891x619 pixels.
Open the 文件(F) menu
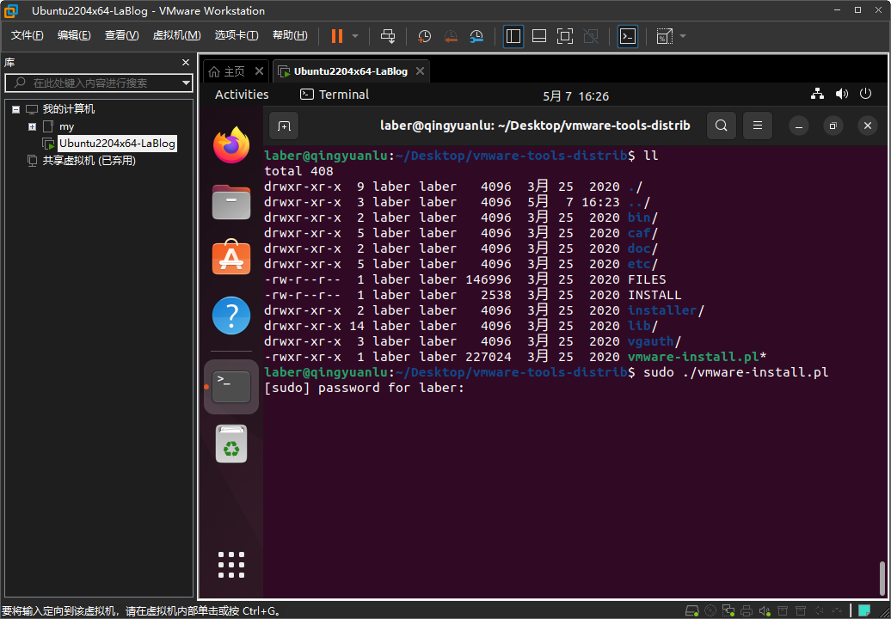[x=28, y=35]
